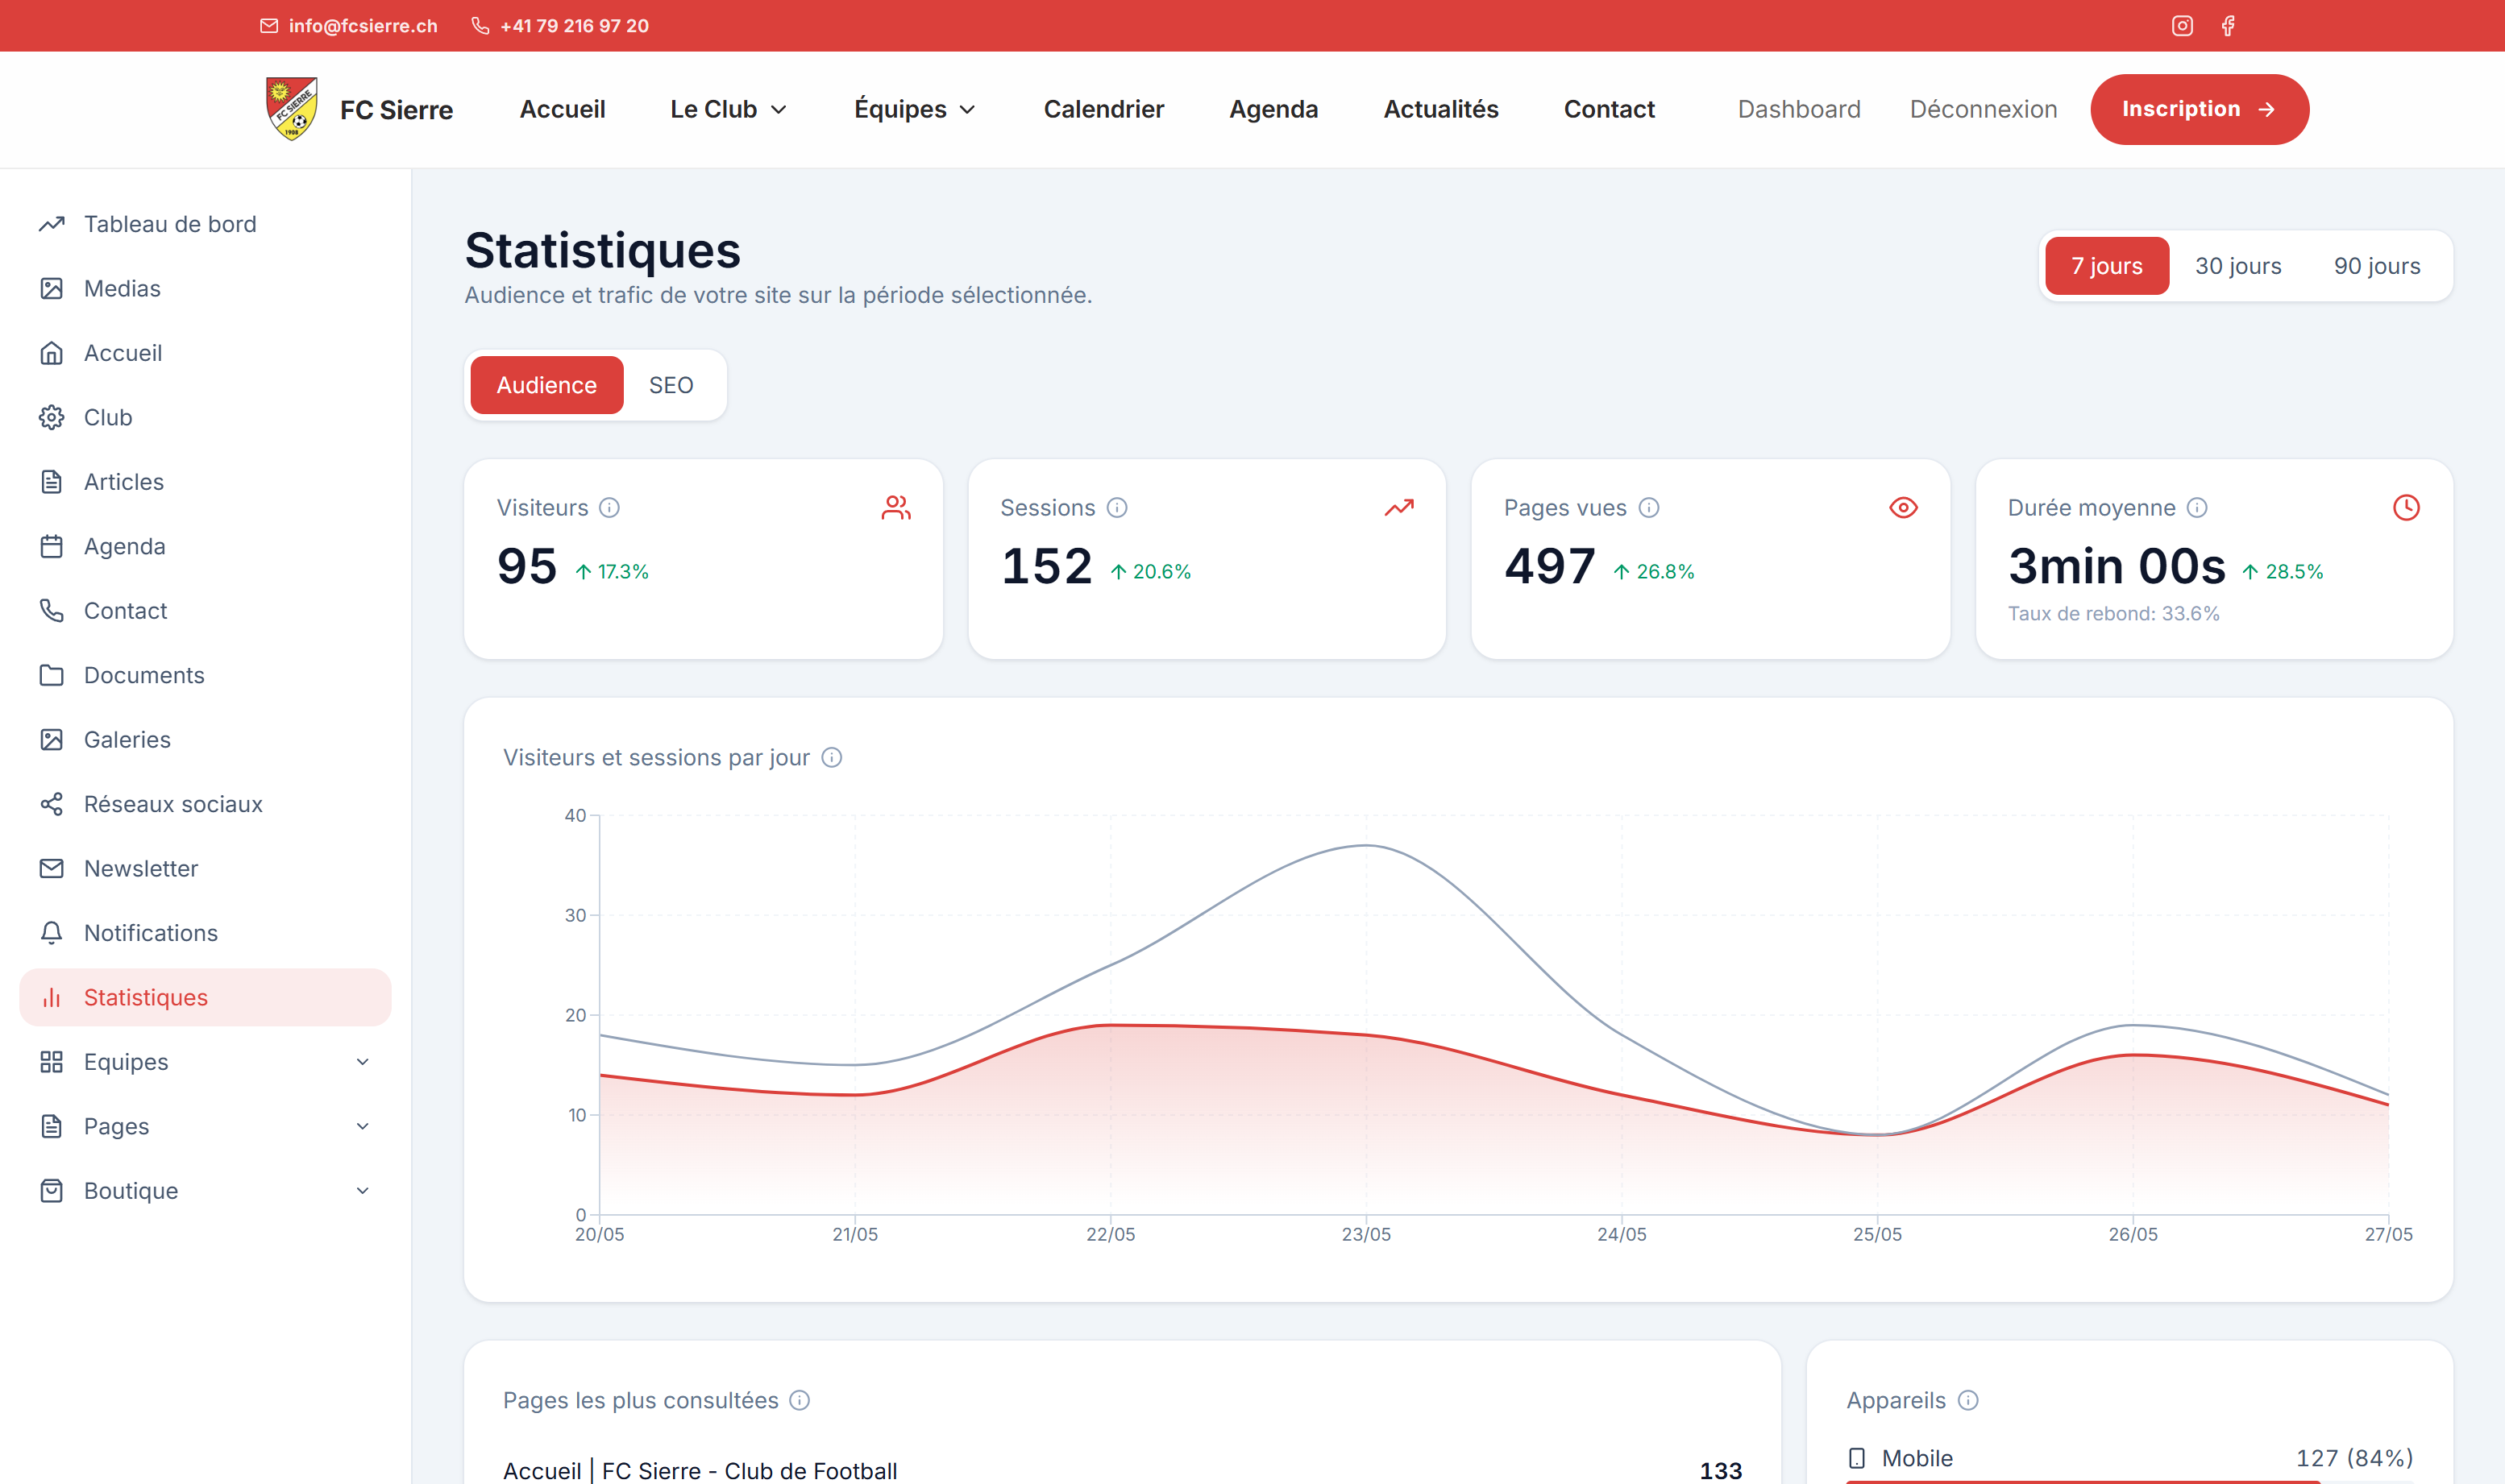Click the info icon beside Visiteurs
The image size is (2505, 1484).
click(609, 508)
